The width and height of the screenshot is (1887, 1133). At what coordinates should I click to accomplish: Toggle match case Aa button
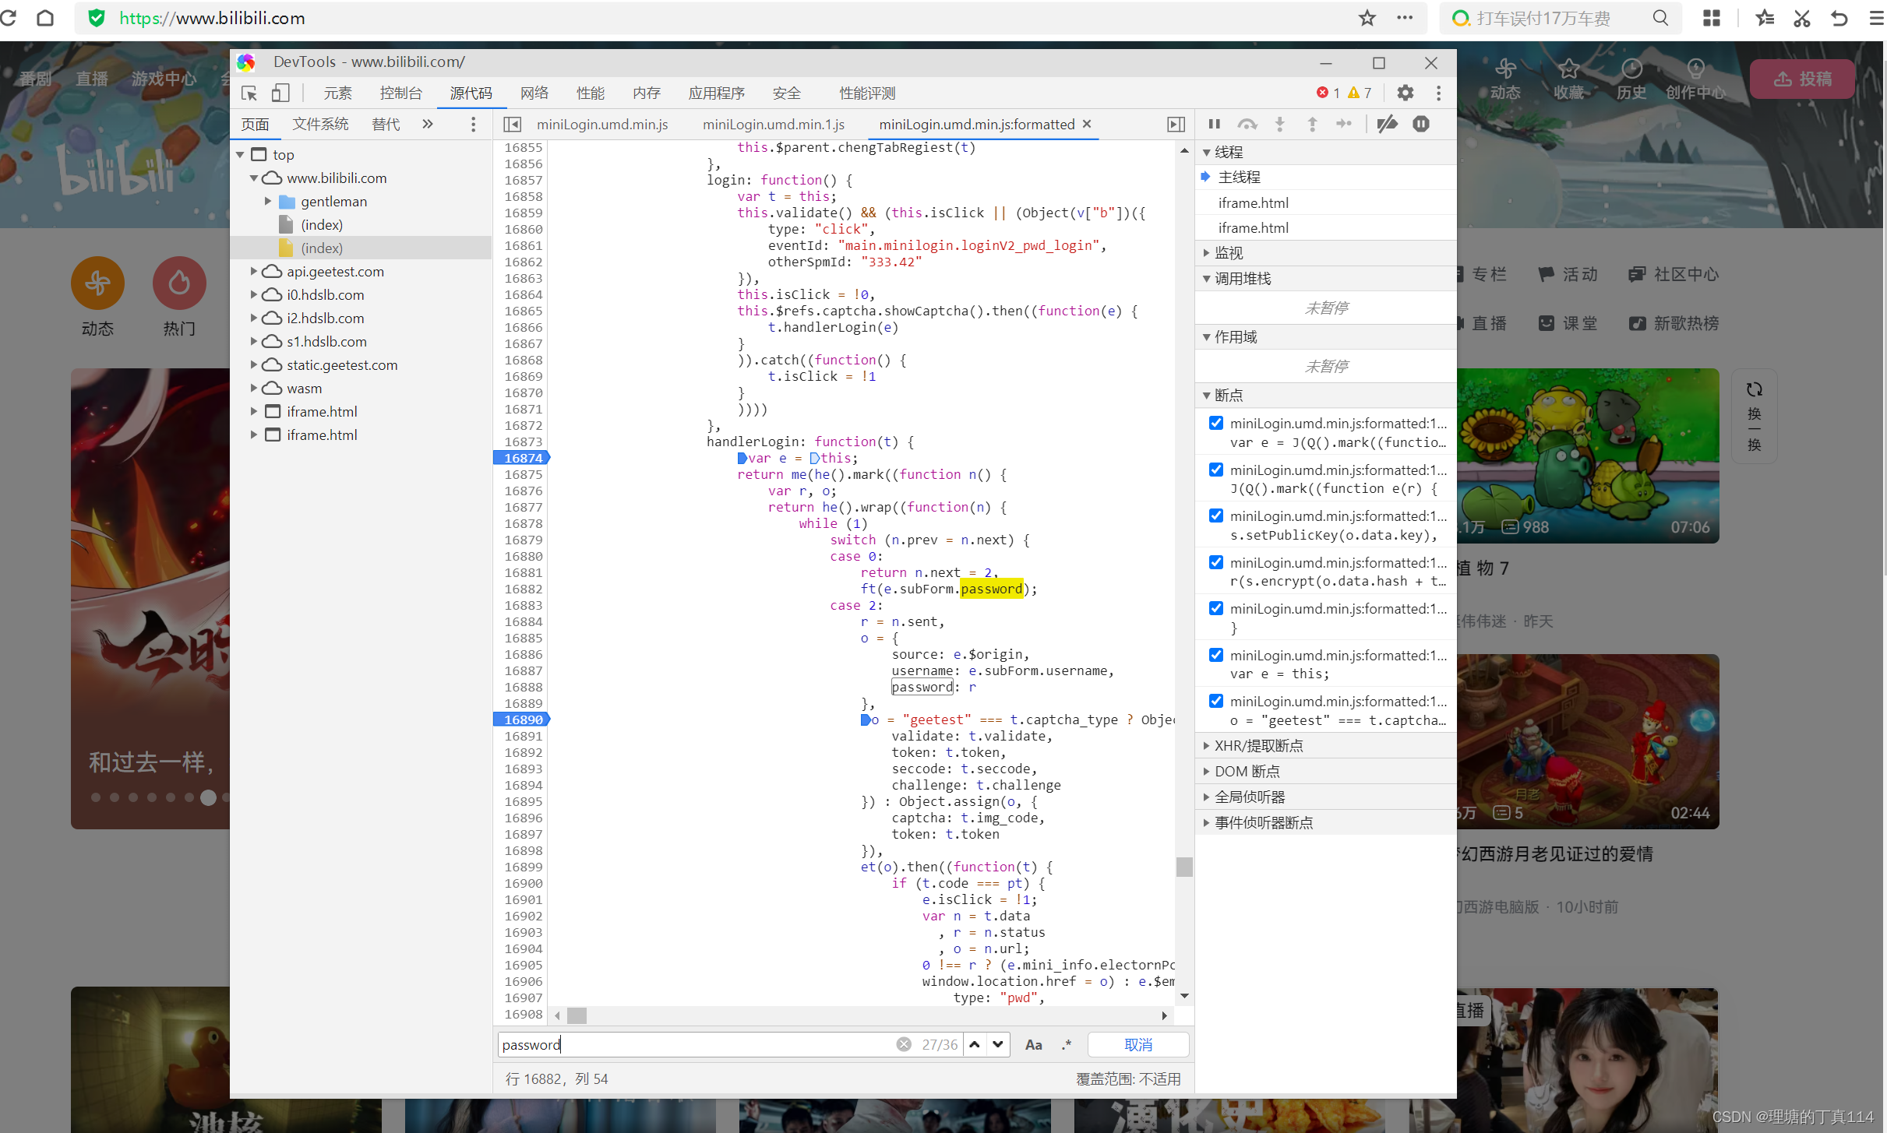[1033, 1045]
